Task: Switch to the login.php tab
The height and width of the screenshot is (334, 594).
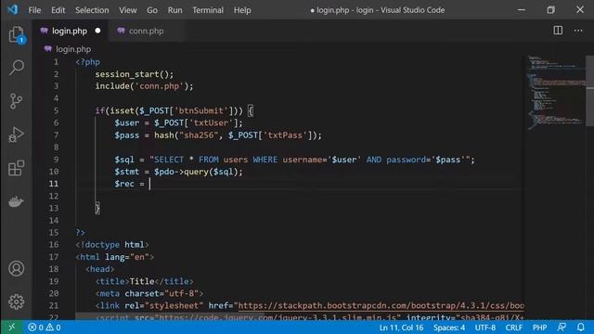Action: coord(70,31)
